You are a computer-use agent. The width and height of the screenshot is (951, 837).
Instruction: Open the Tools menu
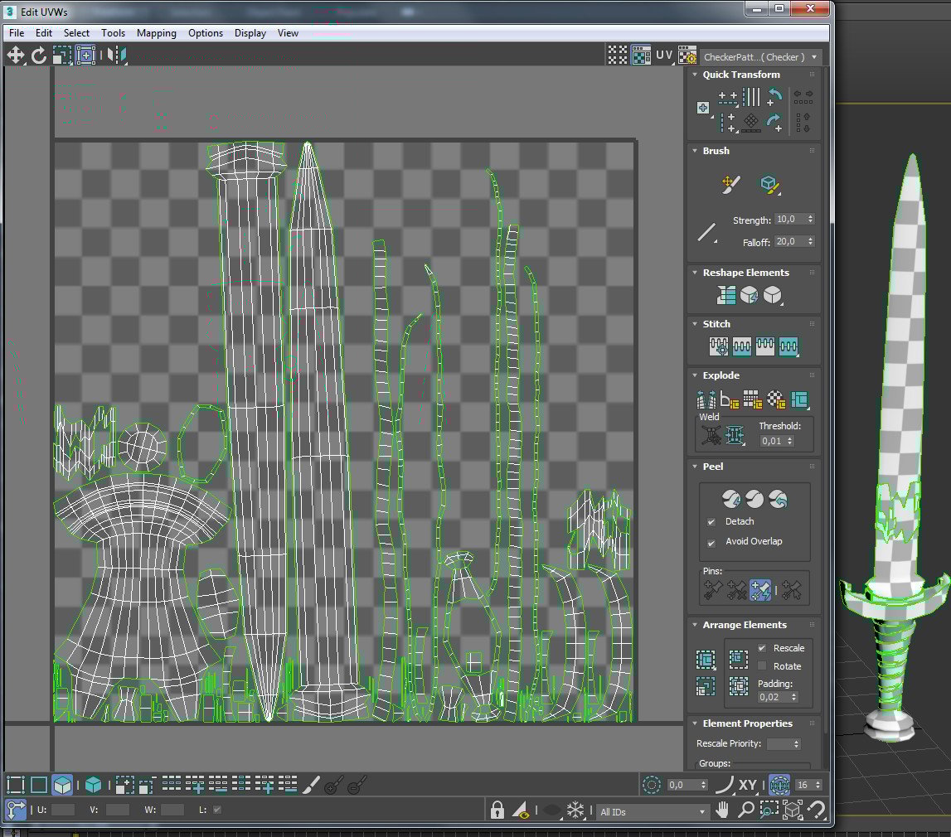(x=113, y=32)
